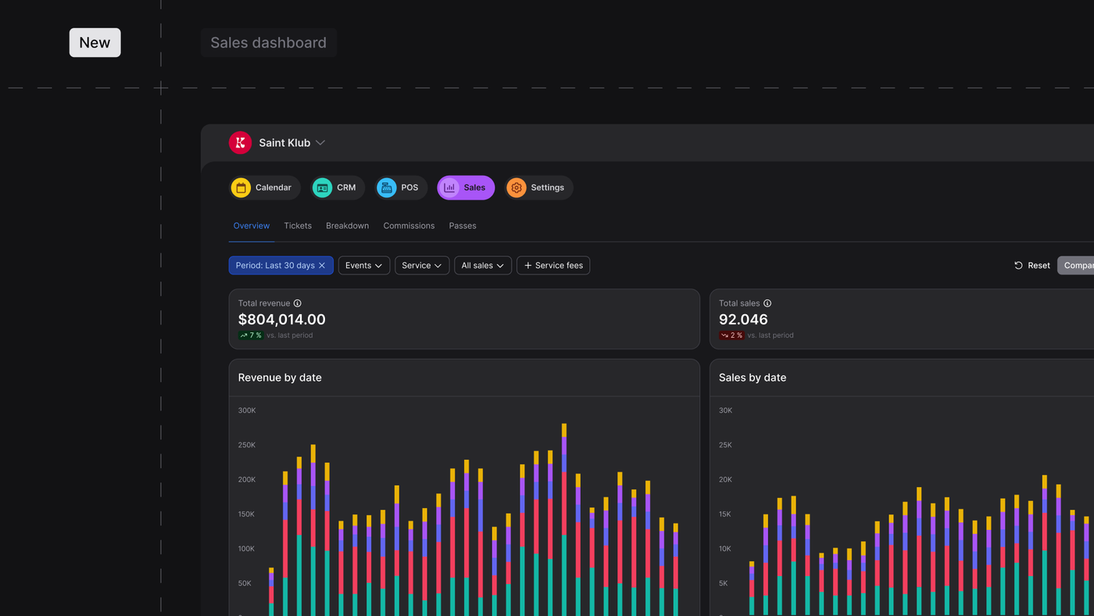
Task: Select the Sales section pill
Action: coord(466,188)
